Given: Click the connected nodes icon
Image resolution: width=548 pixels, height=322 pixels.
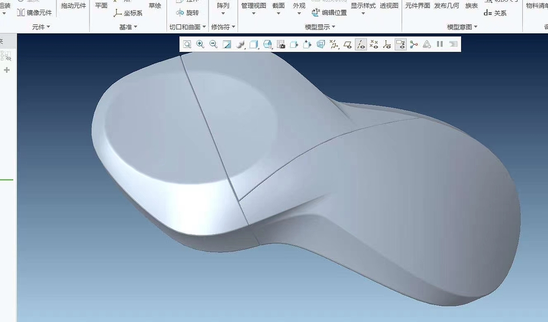Looking at the screenshot, I should click(x=414, y=44).
